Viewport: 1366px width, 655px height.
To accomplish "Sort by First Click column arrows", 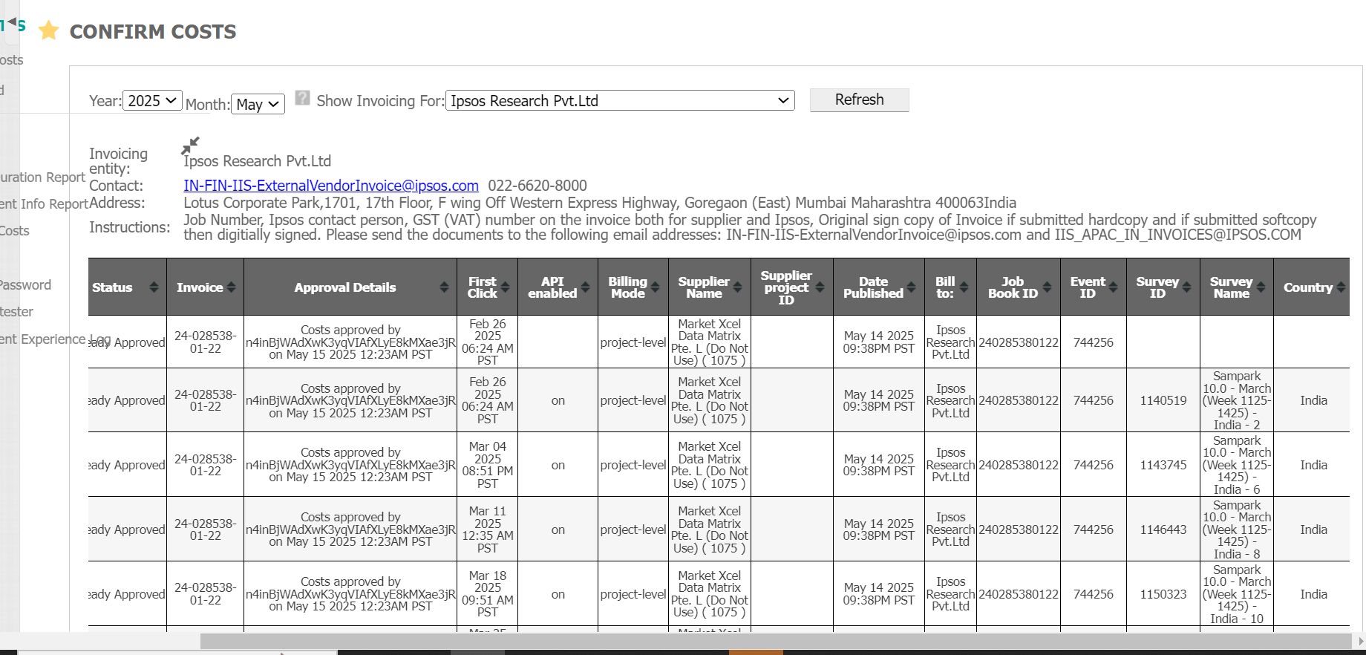I will coord(505,287).
